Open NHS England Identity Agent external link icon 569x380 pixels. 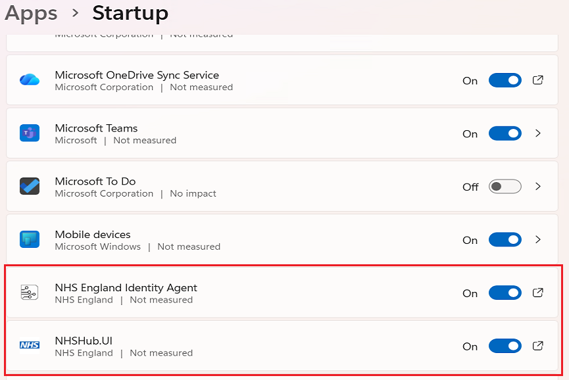click(x=537, y=293)
